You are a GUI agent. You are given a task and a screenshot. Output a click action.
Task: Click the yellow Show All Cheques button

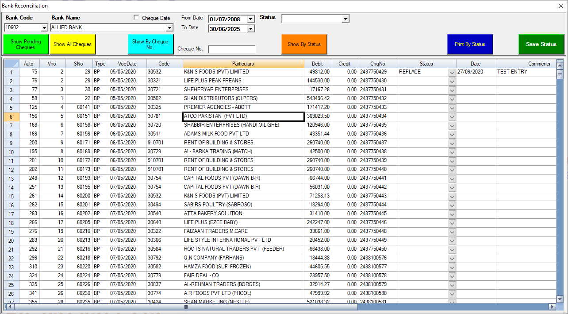(x=73, y=44)
